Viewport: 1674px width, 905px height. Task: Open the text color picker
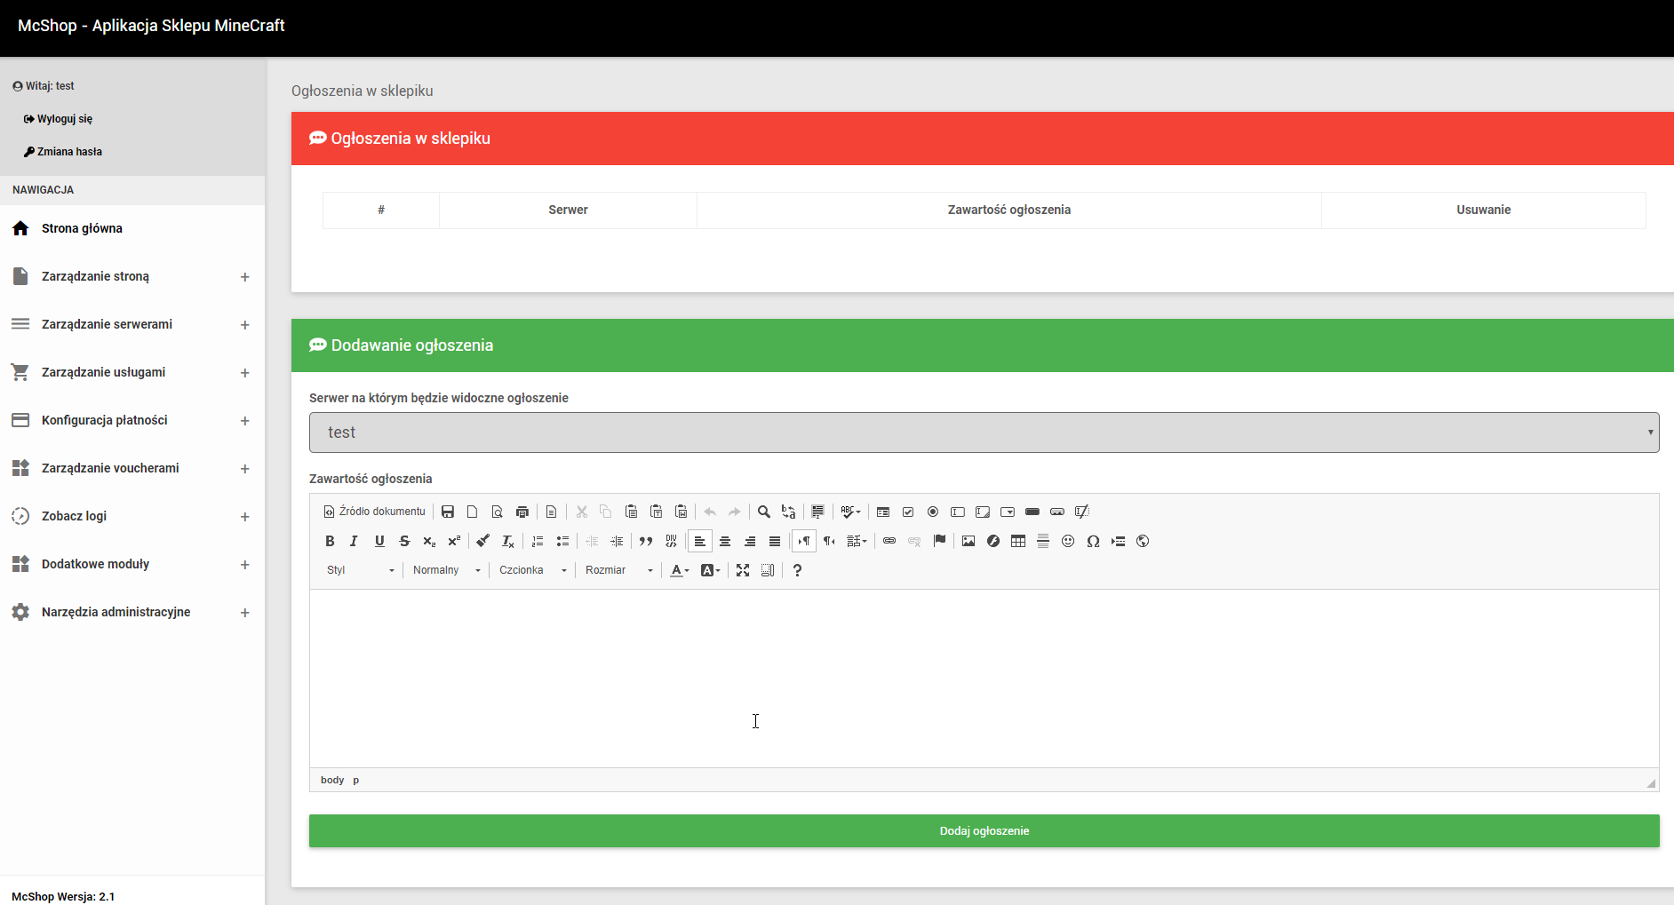pyautogui.click(x=679, y=570)
